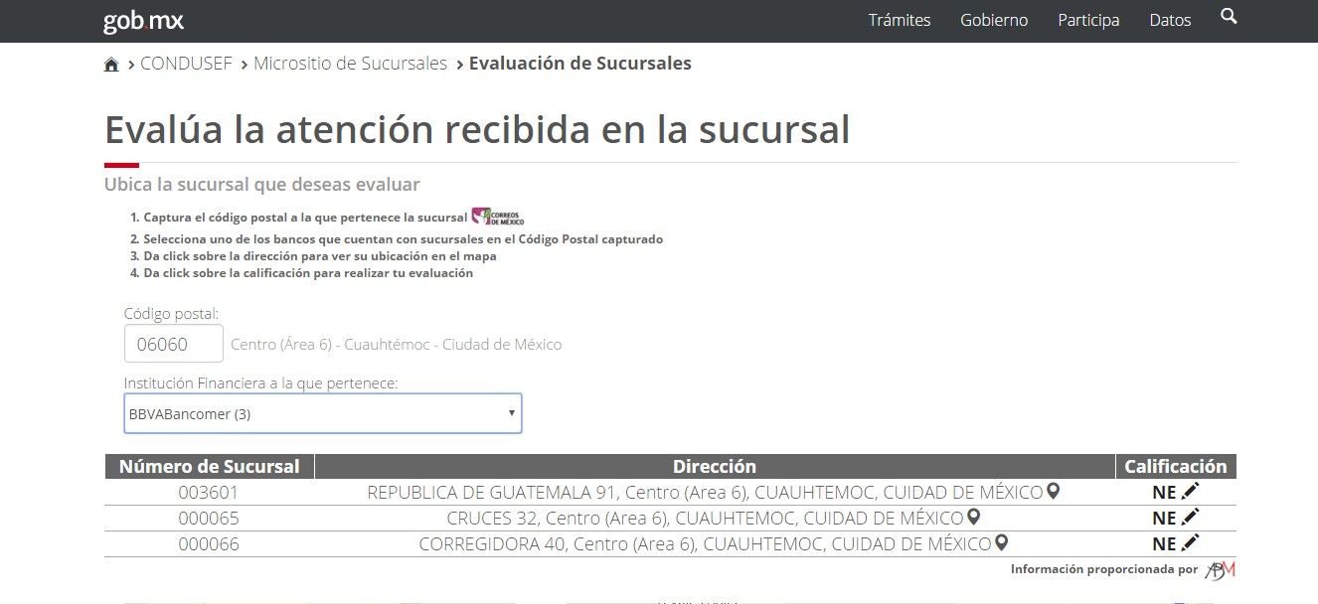The height and width of the screenshot is (604, 1318).
Task: Click the pencil icon for sucursal 000066
Action: 1190,542
